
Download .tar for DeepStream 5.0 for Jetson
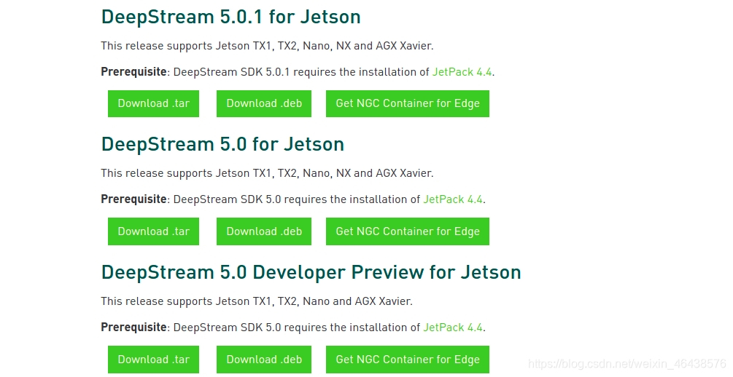point(153,231)
